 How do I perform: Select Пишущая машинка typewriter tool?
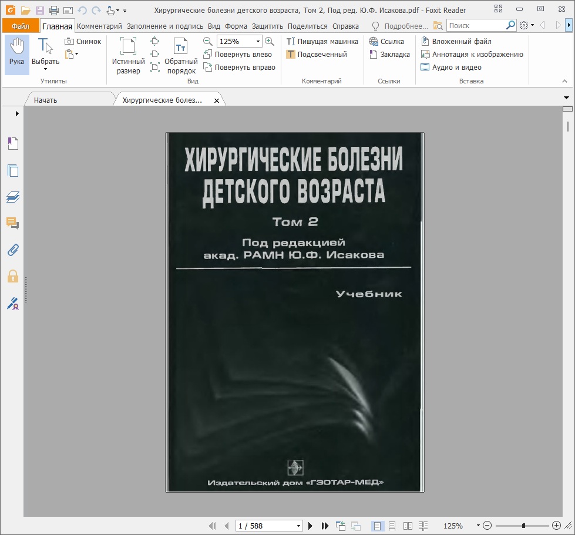(322, 42)
